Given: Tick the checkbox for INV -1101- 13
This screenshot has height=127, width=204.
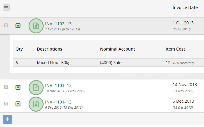Looking at the screenshot, I should click(x=6, y=104).
